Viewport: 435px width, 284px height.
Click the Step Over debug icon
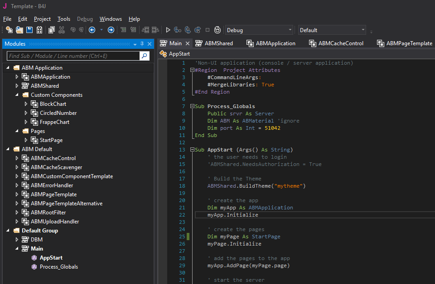pyautogui.click(x=188, y=30)
